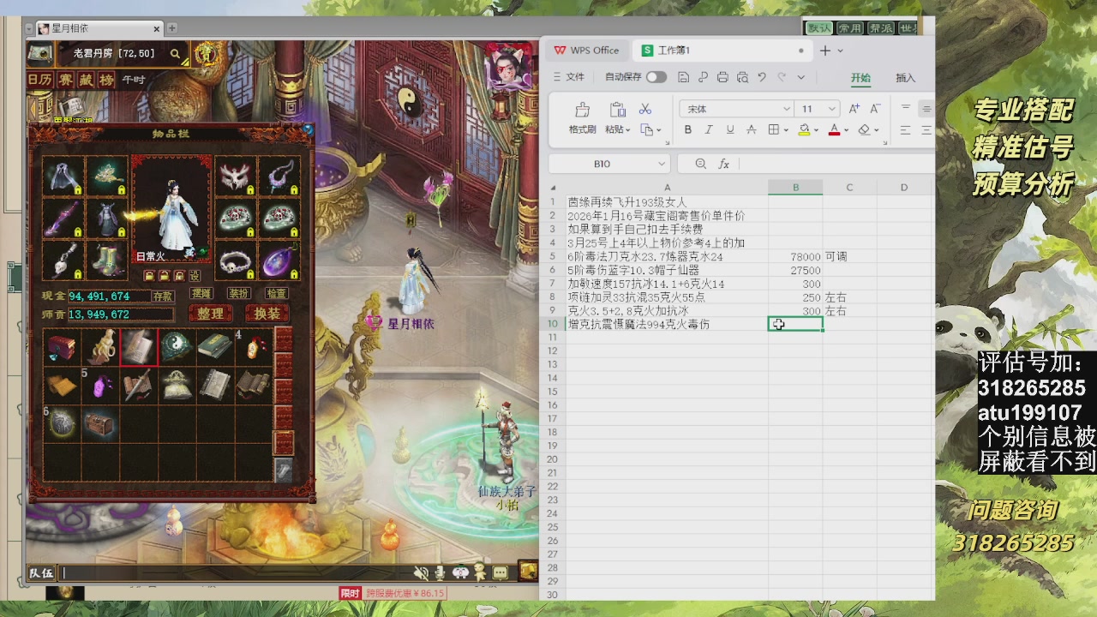
Task: Click the Save icon in quick toolbar
Action: tap(683, 77)
